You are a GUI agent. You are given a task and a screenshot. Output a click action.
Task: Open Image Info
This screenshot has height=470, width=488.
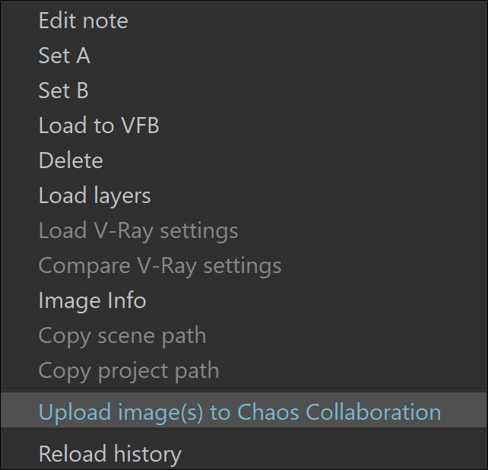pos(244,300)
